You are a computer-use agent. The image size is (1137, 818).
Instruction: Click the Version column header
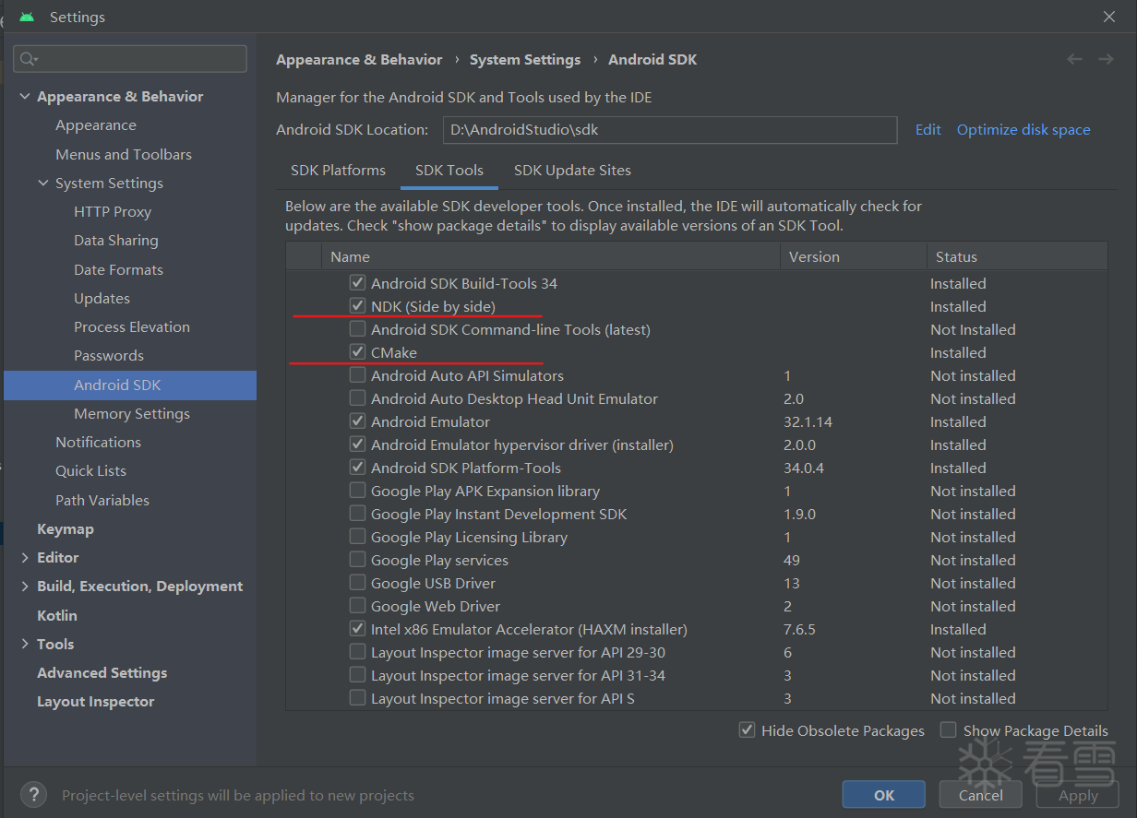pos(854,257)
